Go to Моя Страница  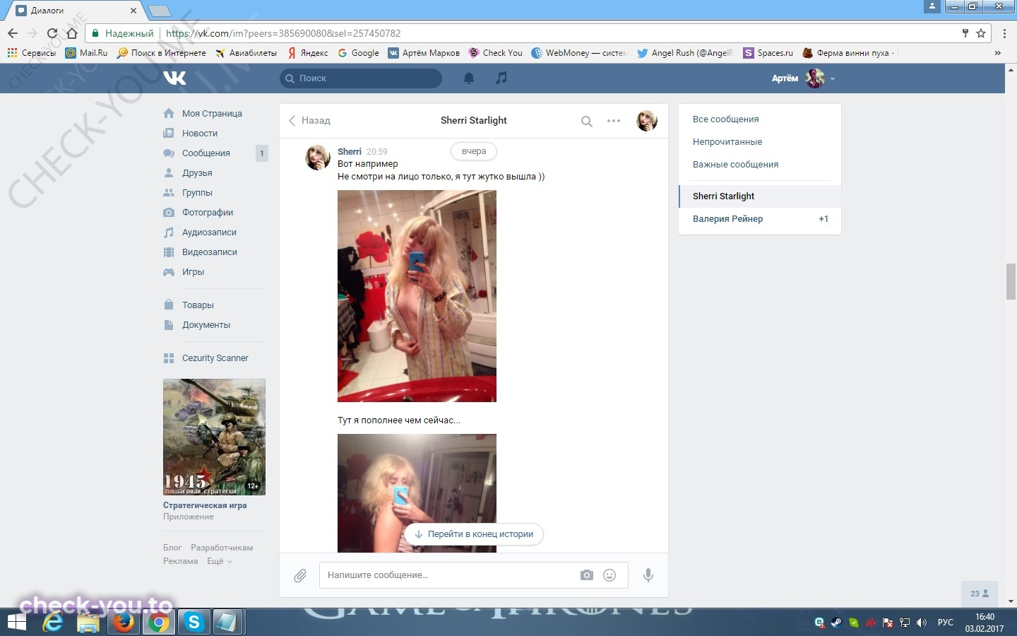(213, 114)
